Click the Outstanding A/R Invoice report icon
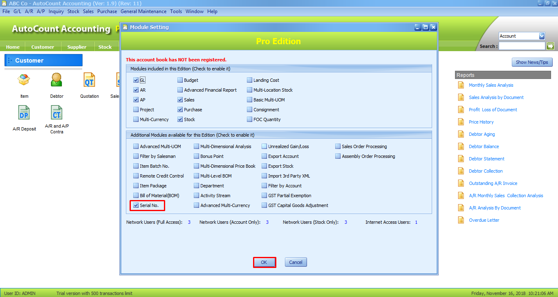This screenshot has width=558, height=297. tap(461, 183)
